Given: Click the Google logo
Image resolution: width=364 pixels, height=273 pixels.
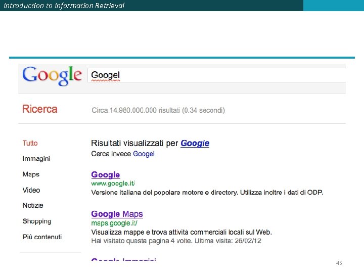Looking at the screenshot, I should pos(52,76).
